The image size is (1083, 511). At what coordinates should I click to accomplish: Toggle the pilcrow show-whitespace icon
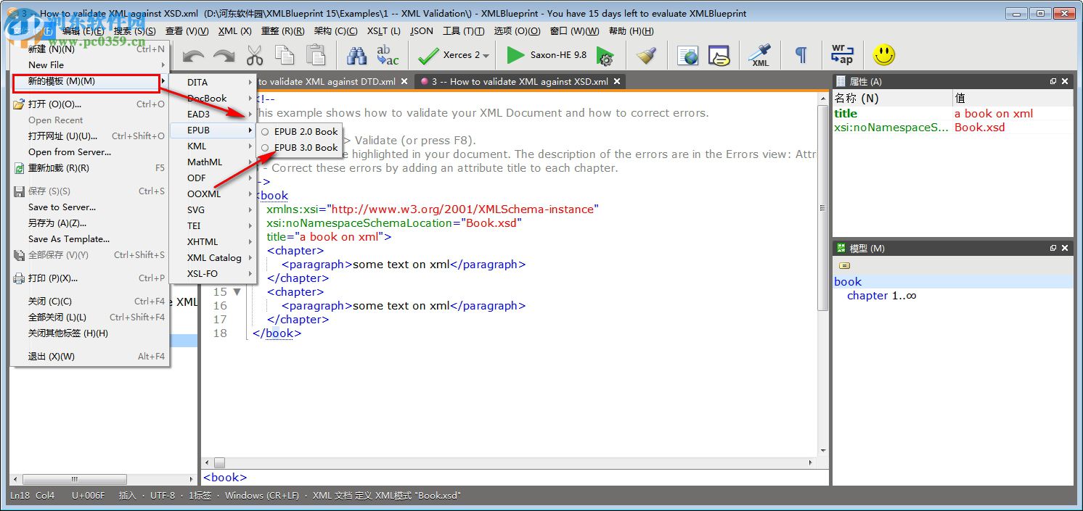[x=801, y=55]
